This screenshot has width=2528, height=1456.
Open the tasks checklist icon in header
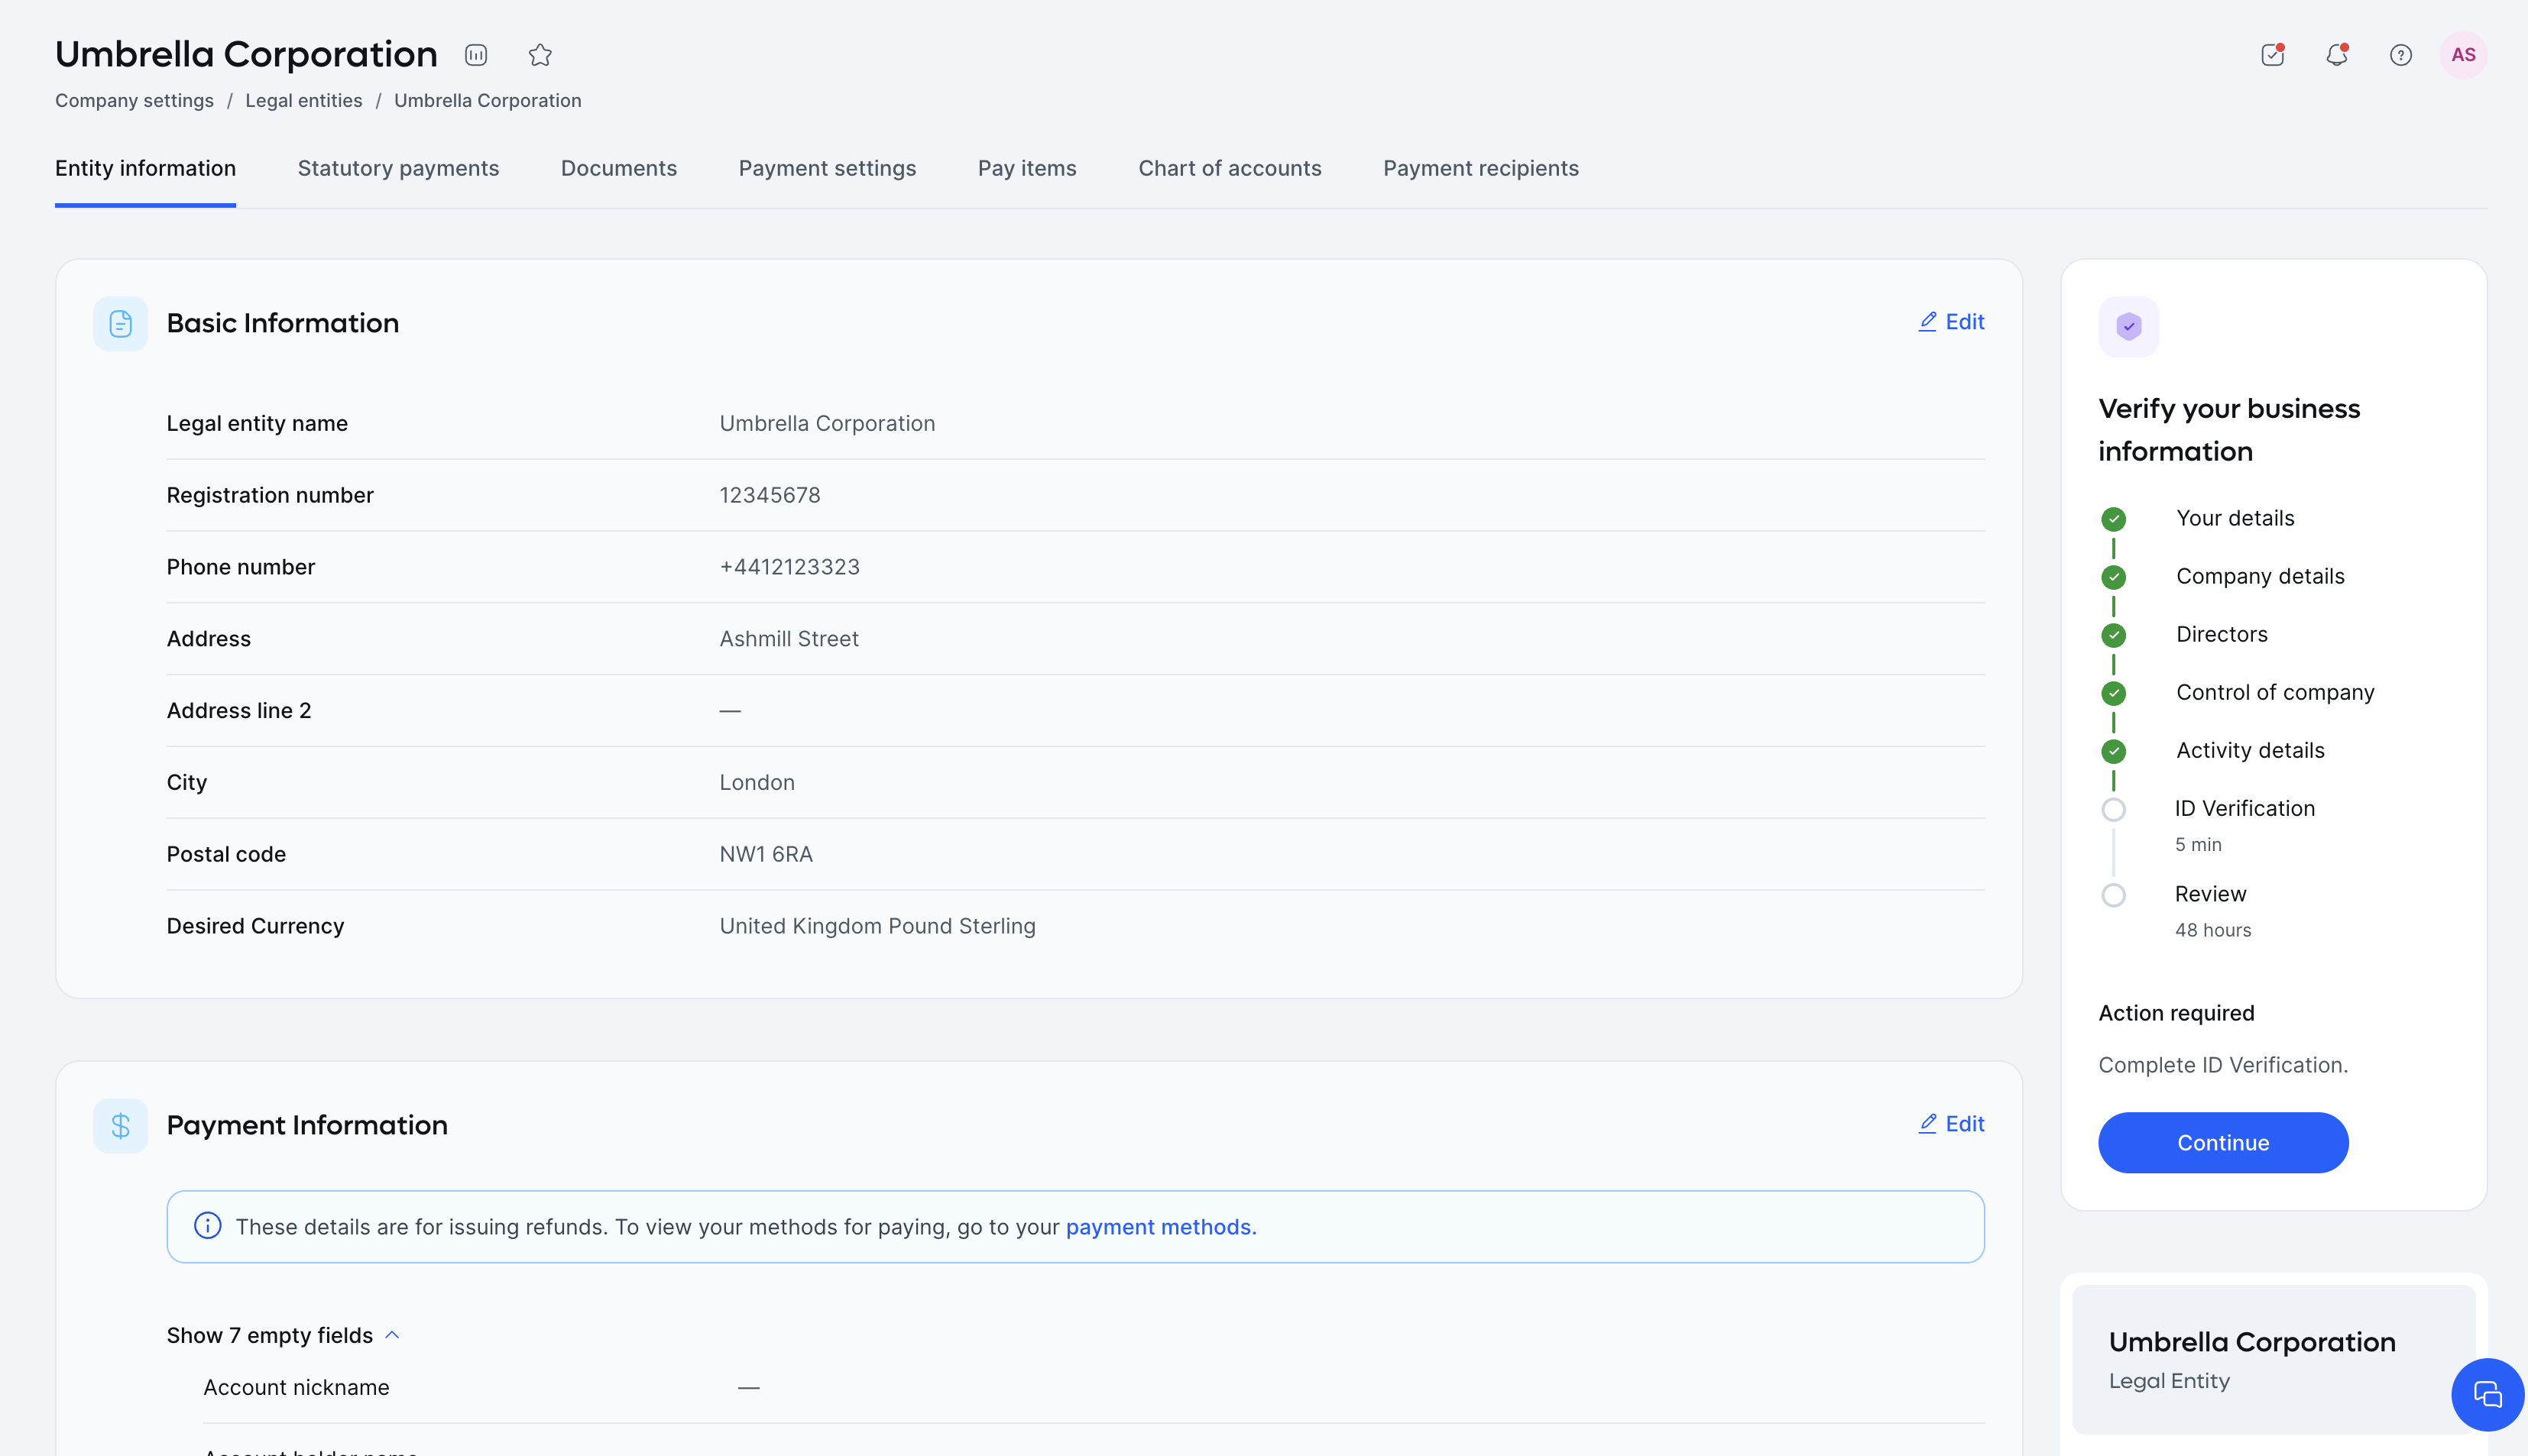(2273, 55)
